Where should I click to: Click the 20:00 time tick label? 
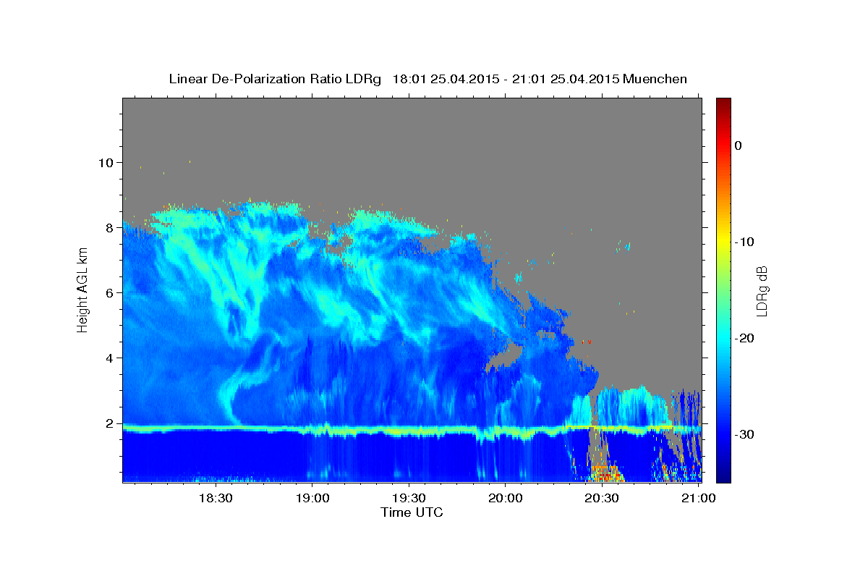click(505, 498)
